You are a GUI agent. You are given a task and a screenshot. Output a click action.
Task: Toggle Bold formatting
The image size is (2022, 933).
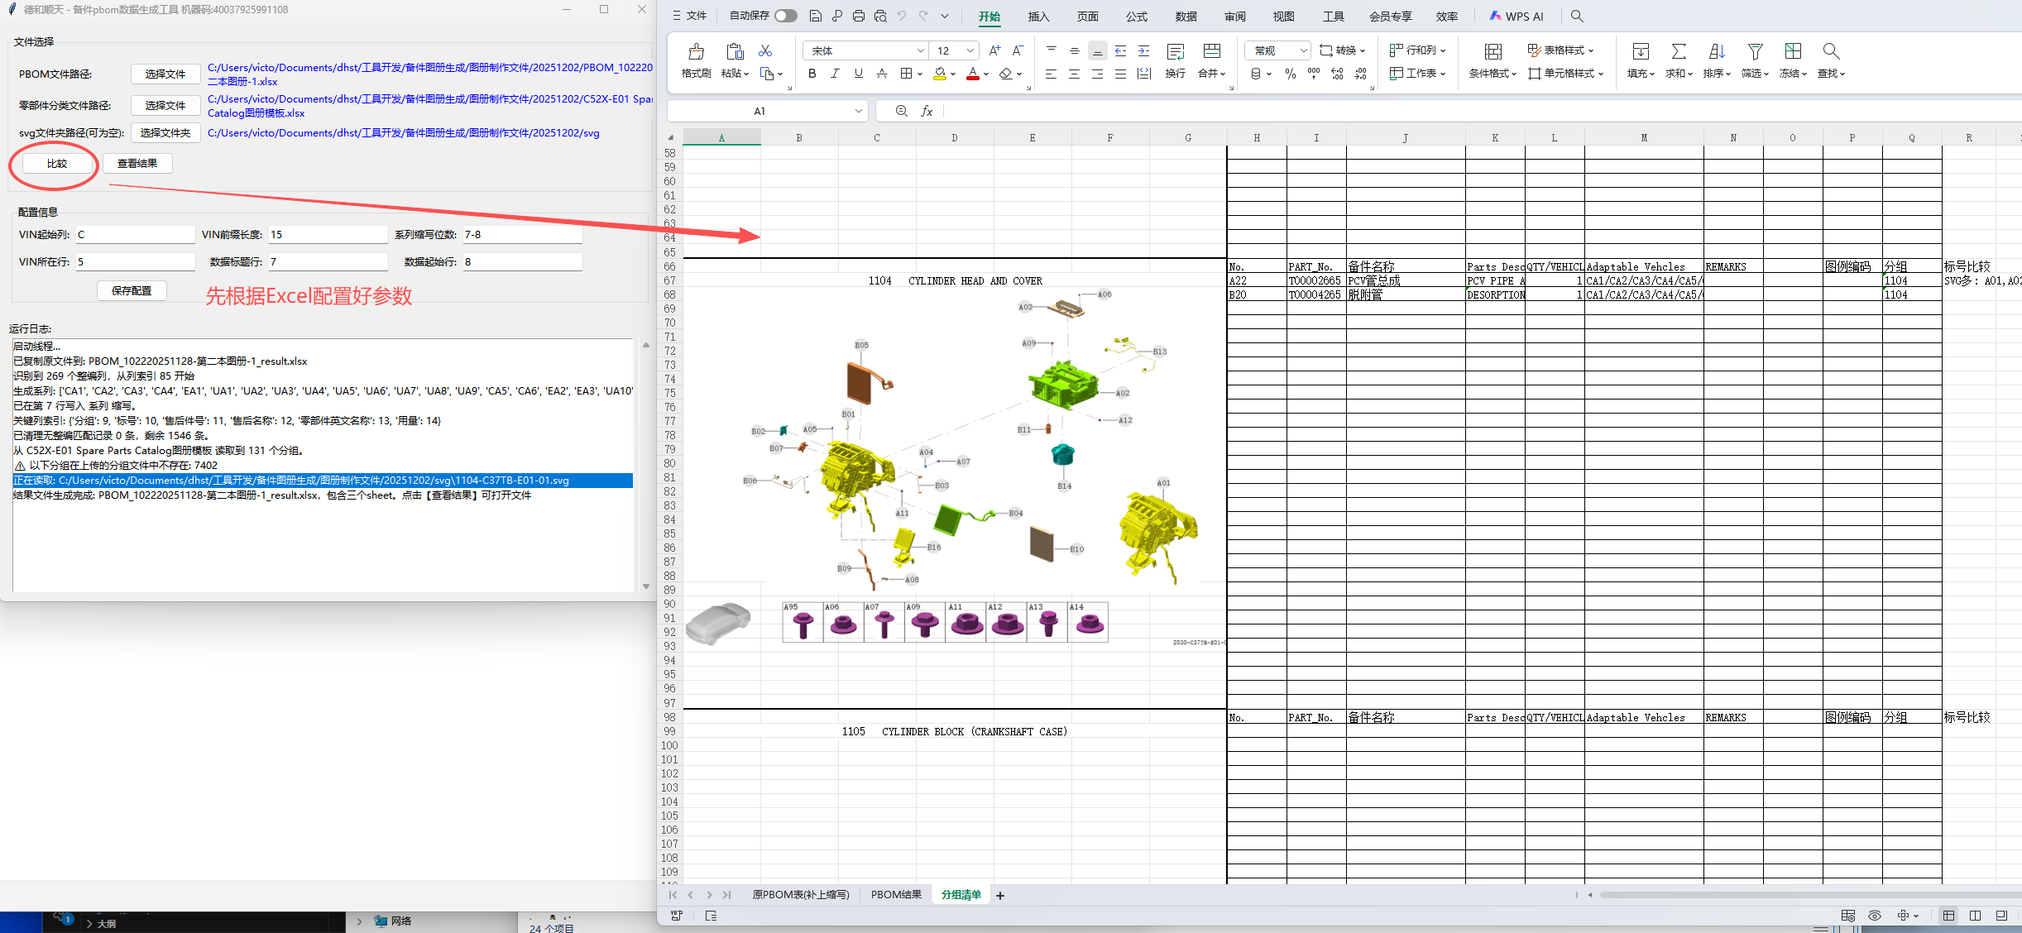tap(812, 74)
